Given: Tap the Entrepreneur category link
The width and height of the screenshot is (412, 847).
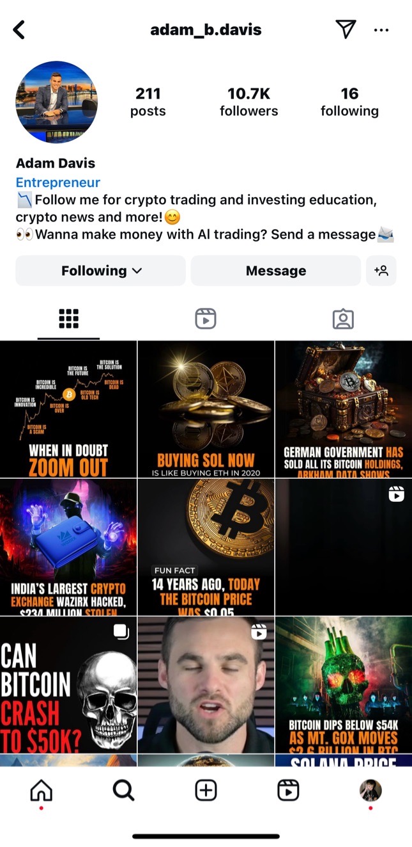Looking at the screenshot, I should [58, 182].
